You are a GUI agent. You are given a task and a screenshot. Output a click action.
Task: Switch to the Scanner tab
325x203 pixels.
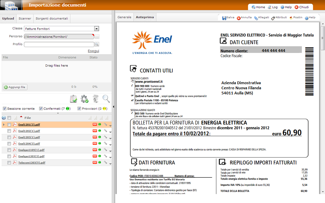point(25,18)
